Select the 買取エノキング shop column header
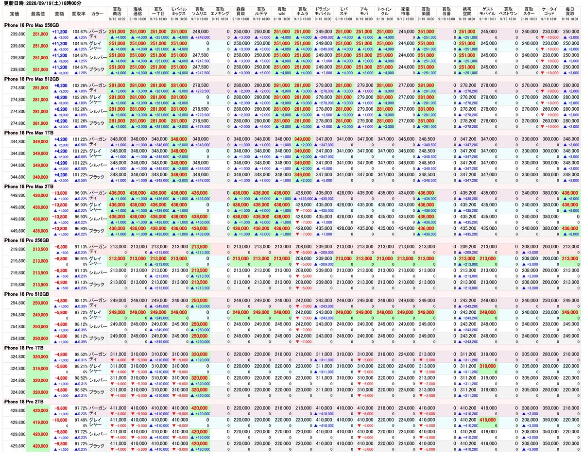 pos(220,12)
